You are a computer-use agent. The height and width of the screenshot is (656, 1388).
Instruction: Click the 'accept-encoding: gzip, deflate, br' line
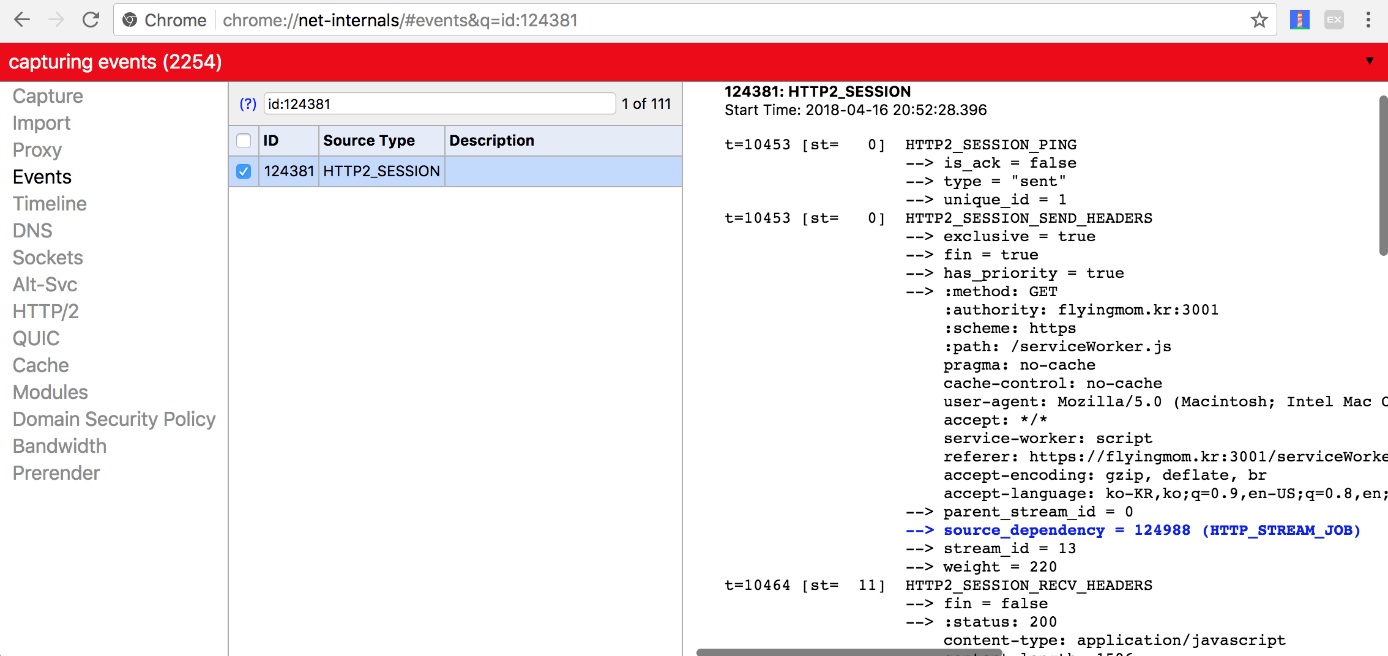tap(1105, 475)
